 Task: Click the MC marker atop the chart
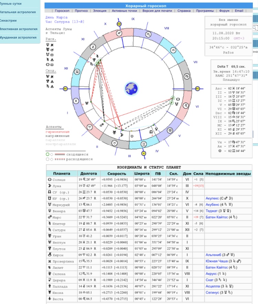pyautogui.click(x=119, y=24)
